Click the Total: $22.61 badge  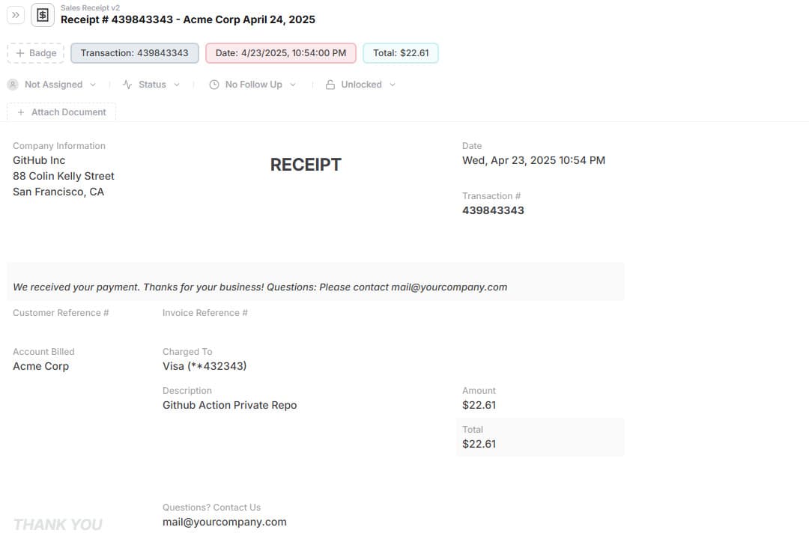401,53
